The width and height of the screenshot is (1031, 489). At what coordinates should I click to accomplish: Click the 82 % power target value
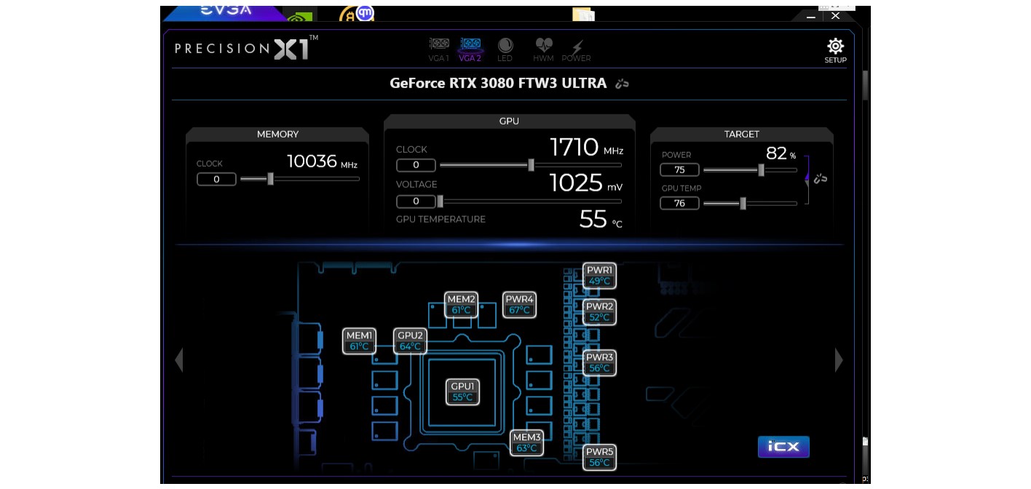pos(781,154)
